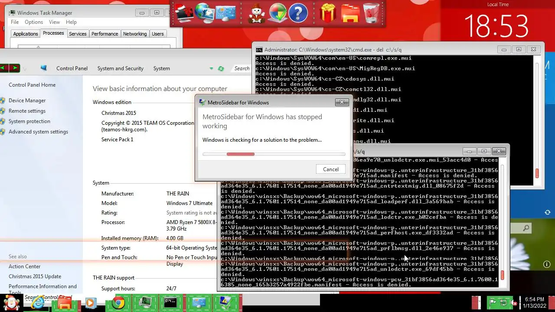Open the red file explorer taskbar icon

[x=65, y=303]
